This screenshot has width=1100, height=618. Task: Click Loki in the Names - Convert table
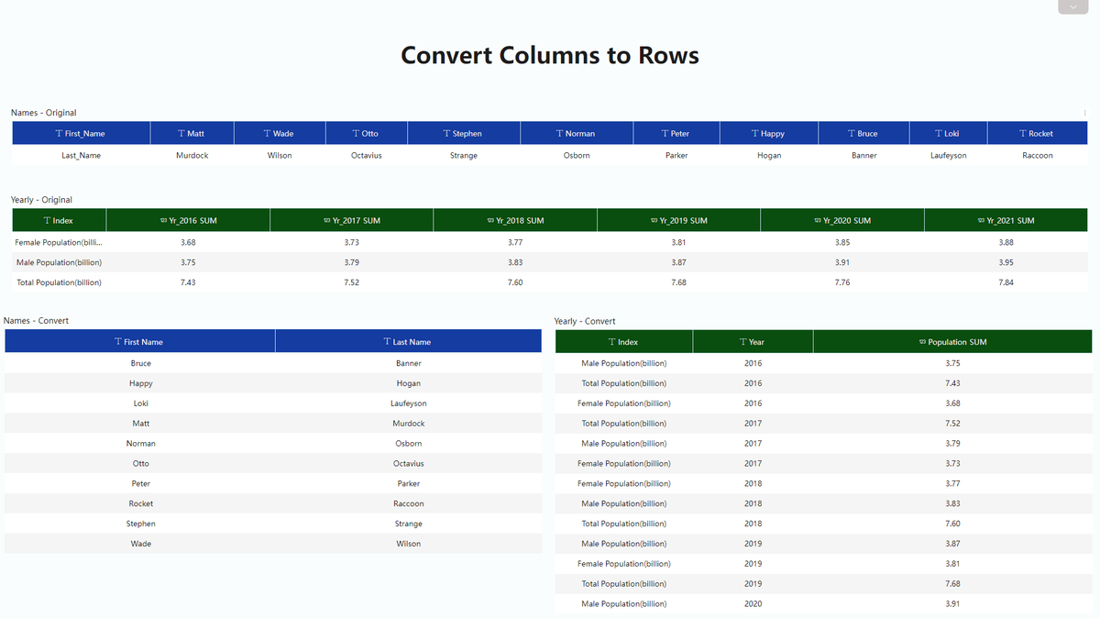[140, 403]
